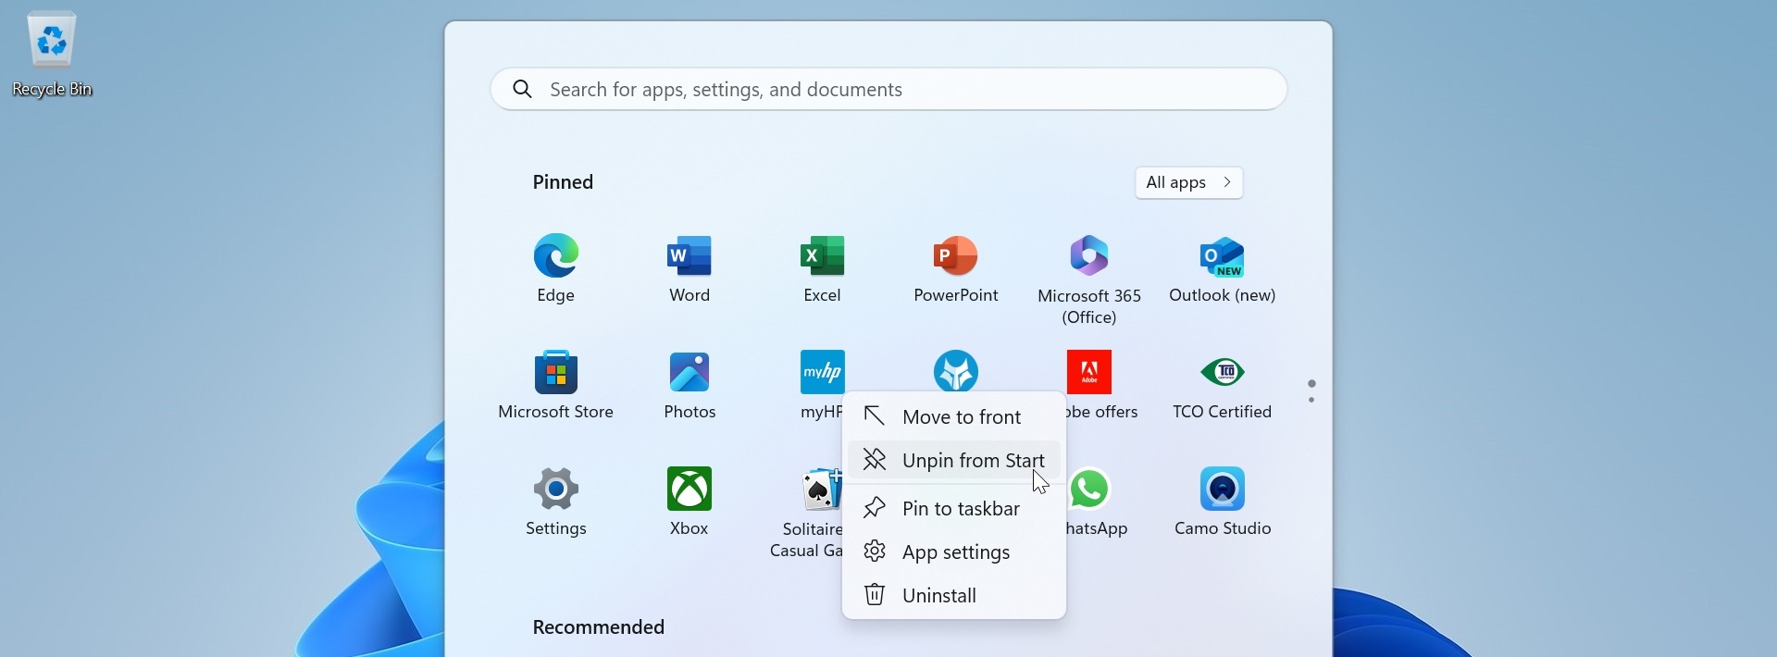
Task: Expand the All apps list
Action: tap(1188, 183)
